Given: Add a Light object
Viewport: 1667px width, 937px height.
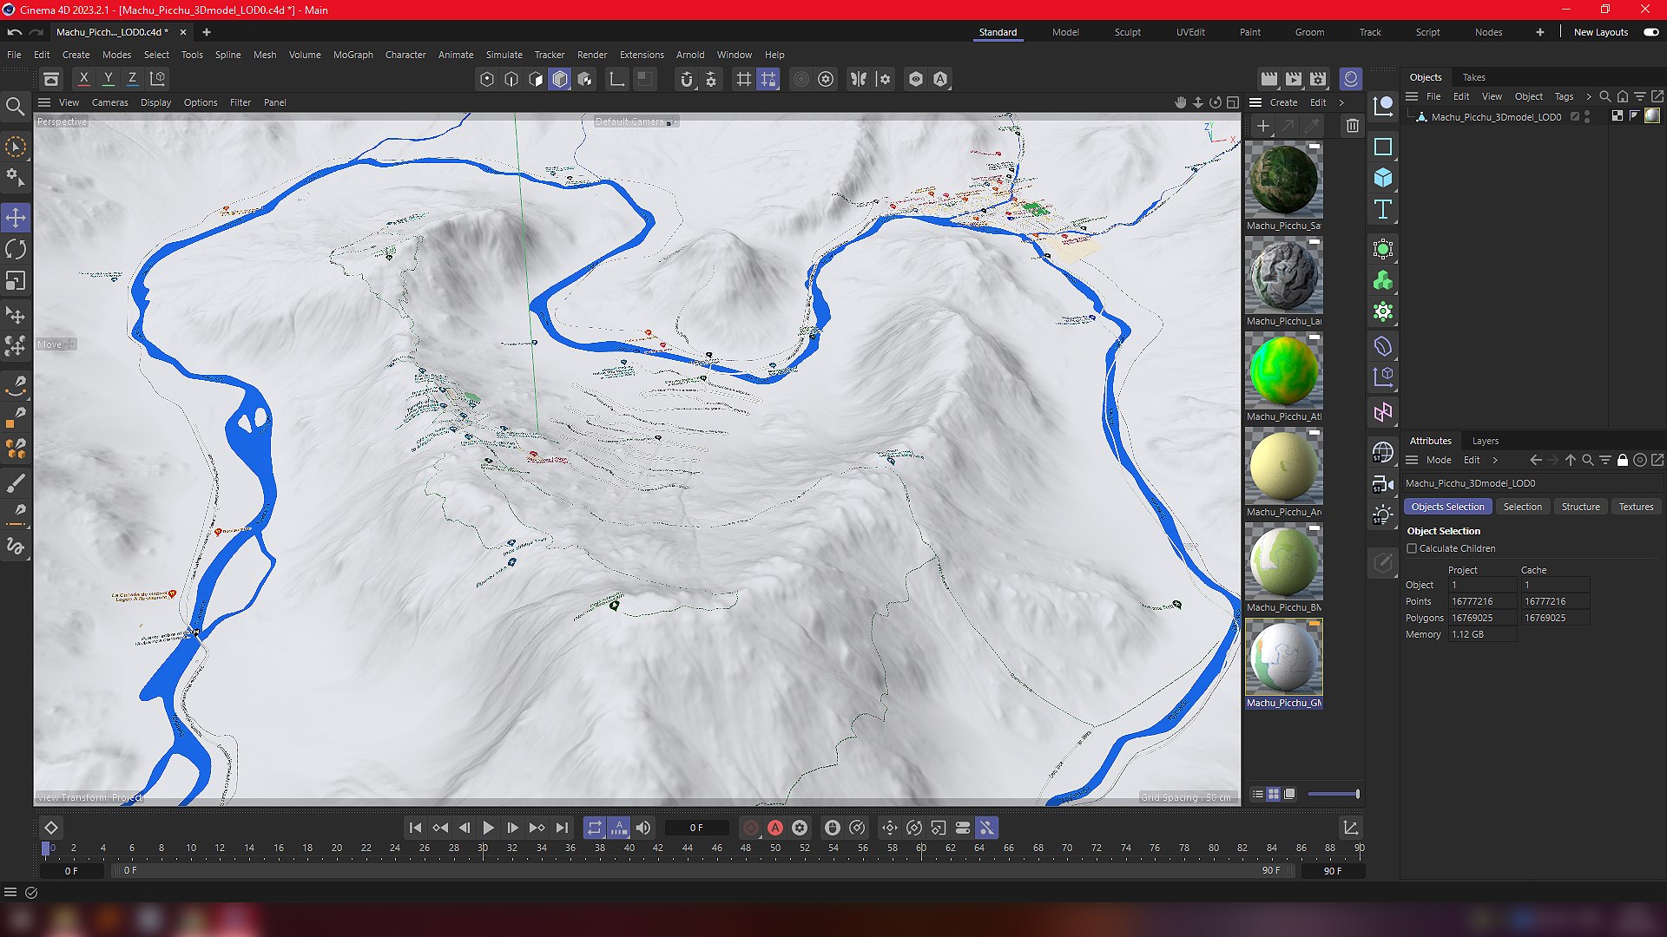Looking at the screenshot, I should pyautogui.click(x=1383, y=514).
